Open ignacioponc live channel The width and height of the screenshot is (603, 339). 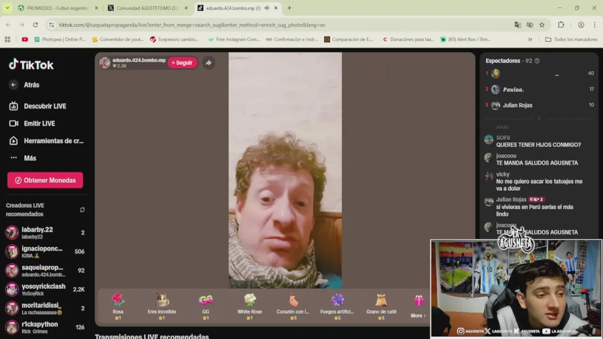(x=45, y=251)
